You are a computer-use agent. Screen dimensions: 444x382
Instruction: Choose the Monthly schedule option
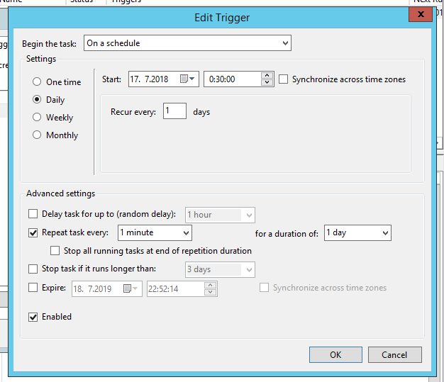[x=37, y=135]
